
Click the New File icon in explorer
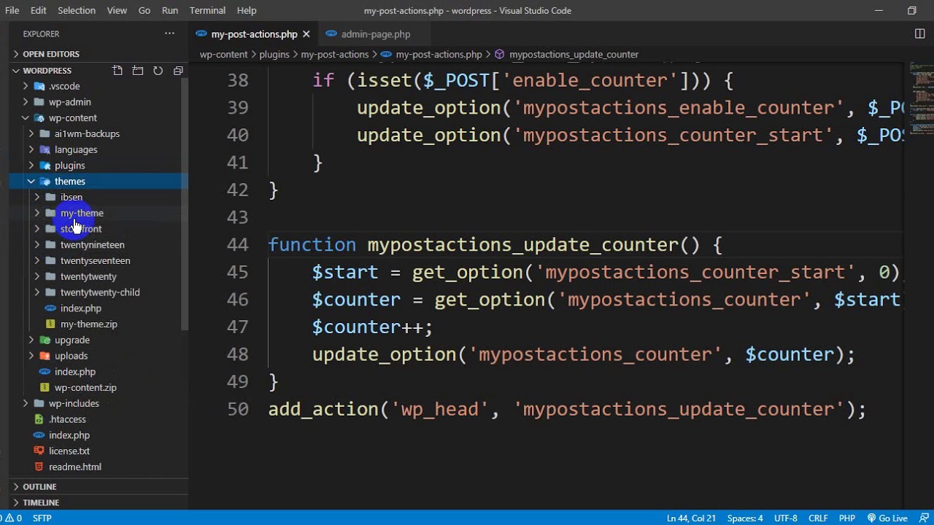[x=117, y=71]
